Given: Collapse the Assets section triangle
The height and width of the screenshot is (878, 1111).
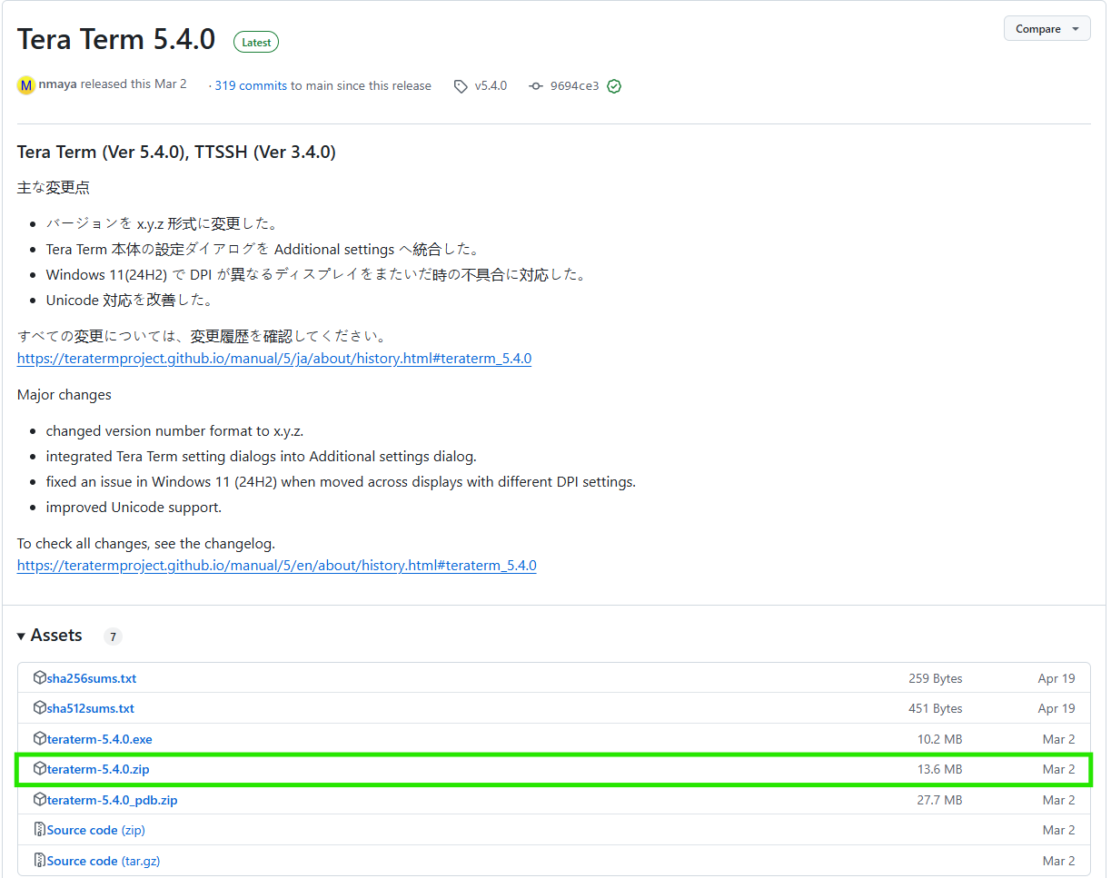Looking at the screenshot, I should [x=22, y=636].
